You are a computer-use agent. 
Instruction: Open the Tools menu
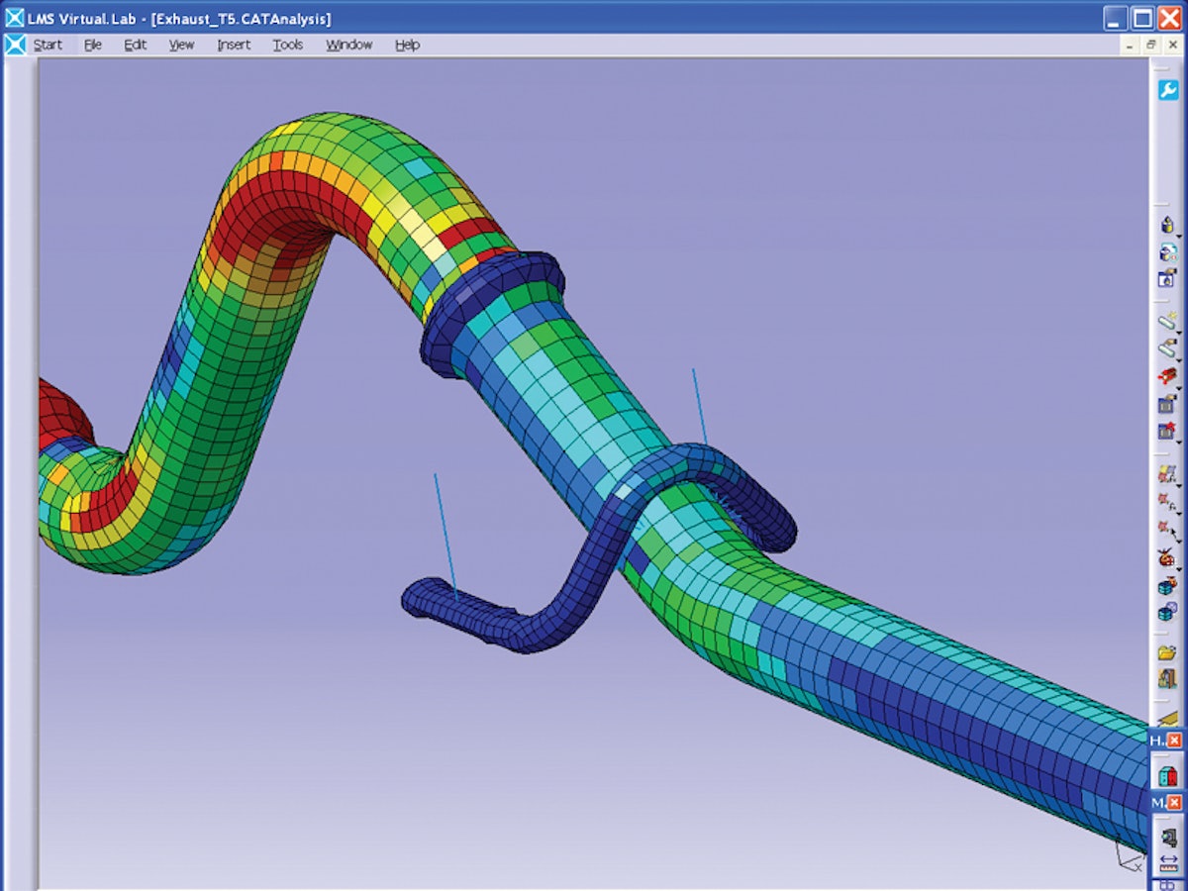pos(288,45)
